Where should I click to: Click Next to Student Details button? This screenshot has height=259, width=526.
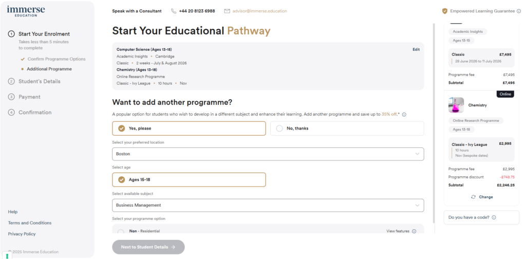coord(148,247)
